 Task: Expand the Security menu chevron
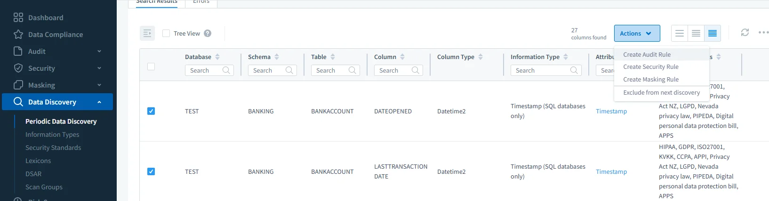(99, 68)
